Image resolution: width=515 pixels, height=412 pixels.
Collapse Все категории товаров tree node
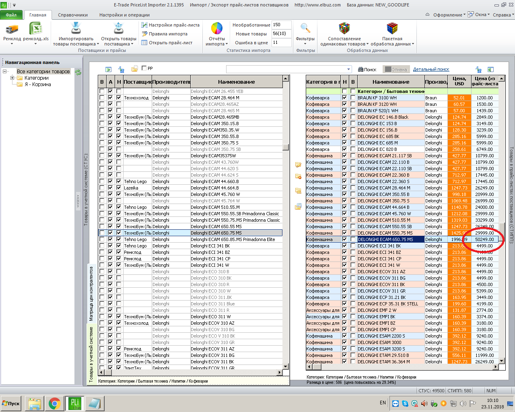click(x=5, y=72)
